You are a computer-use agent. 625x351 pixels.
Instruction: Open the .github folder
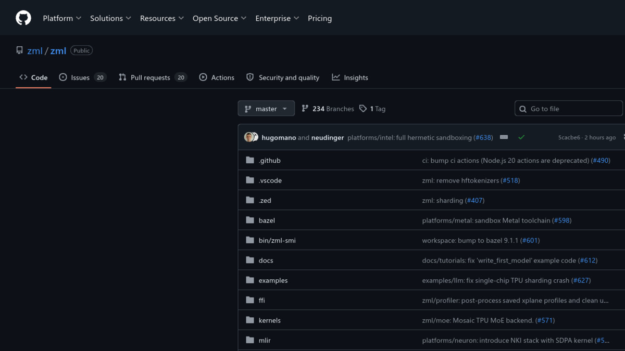[x=269, y=160]
